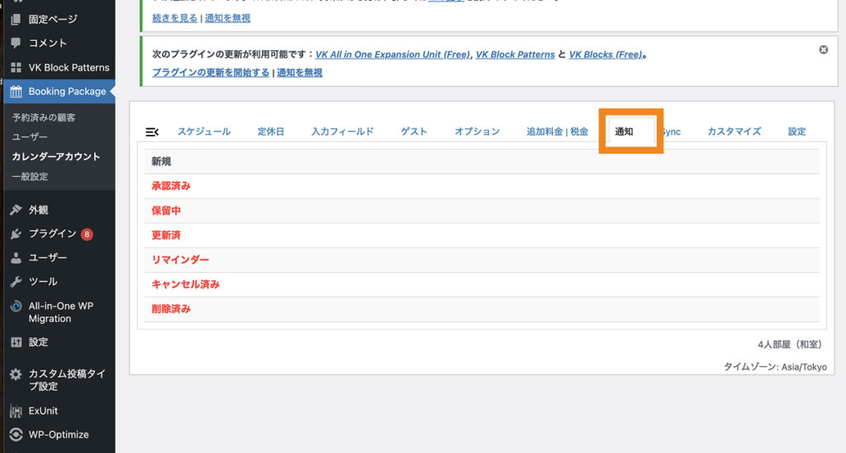Click the プラグイン plug icon
The width and height of the screenshot is (846, 453).
17,234
